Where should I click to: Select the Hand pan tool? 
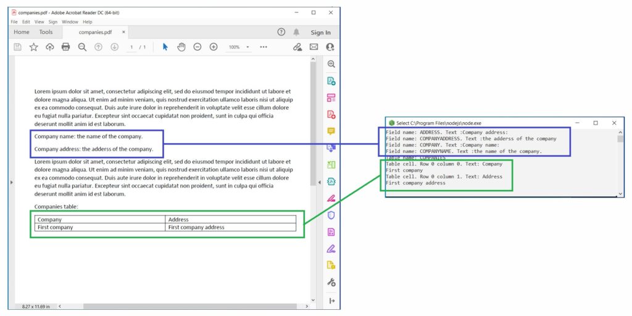coord(181,47)
